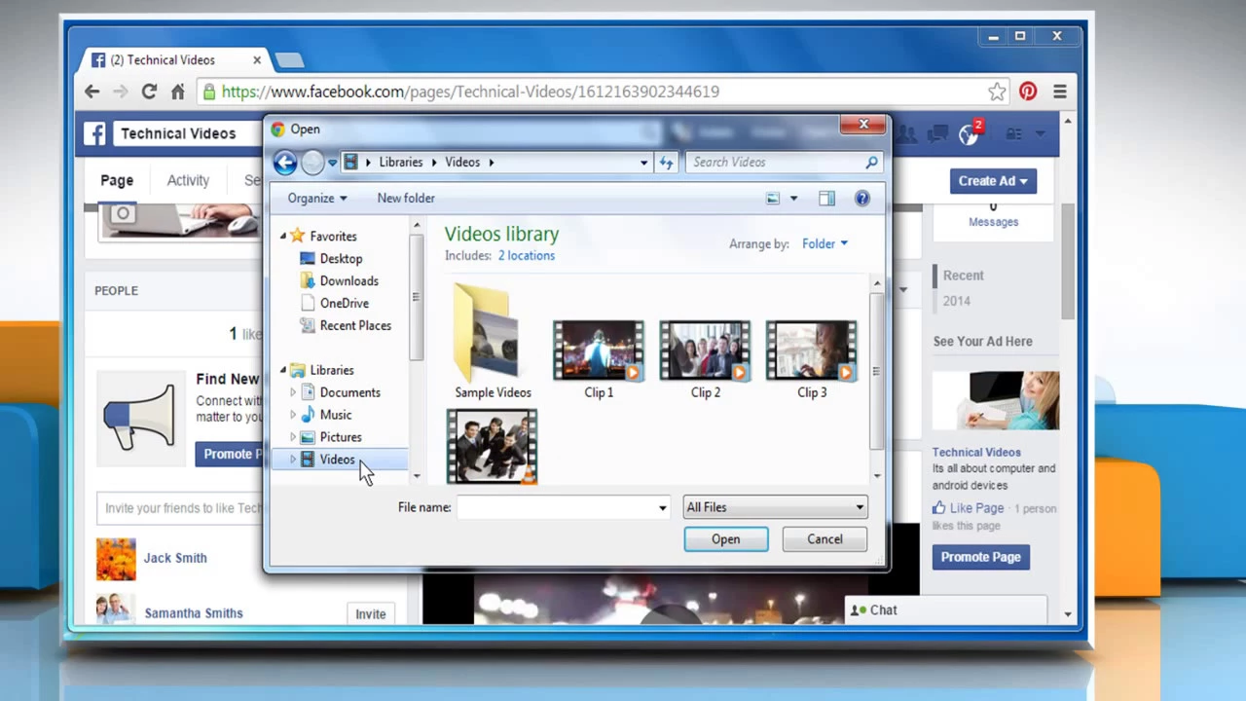Click Invite button beside Samantha Smiths
Screen dimensions: 1246x701
[370, 614]
